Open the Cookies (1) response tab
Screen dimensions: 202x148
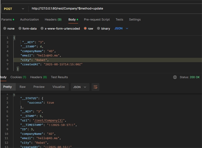18,77
